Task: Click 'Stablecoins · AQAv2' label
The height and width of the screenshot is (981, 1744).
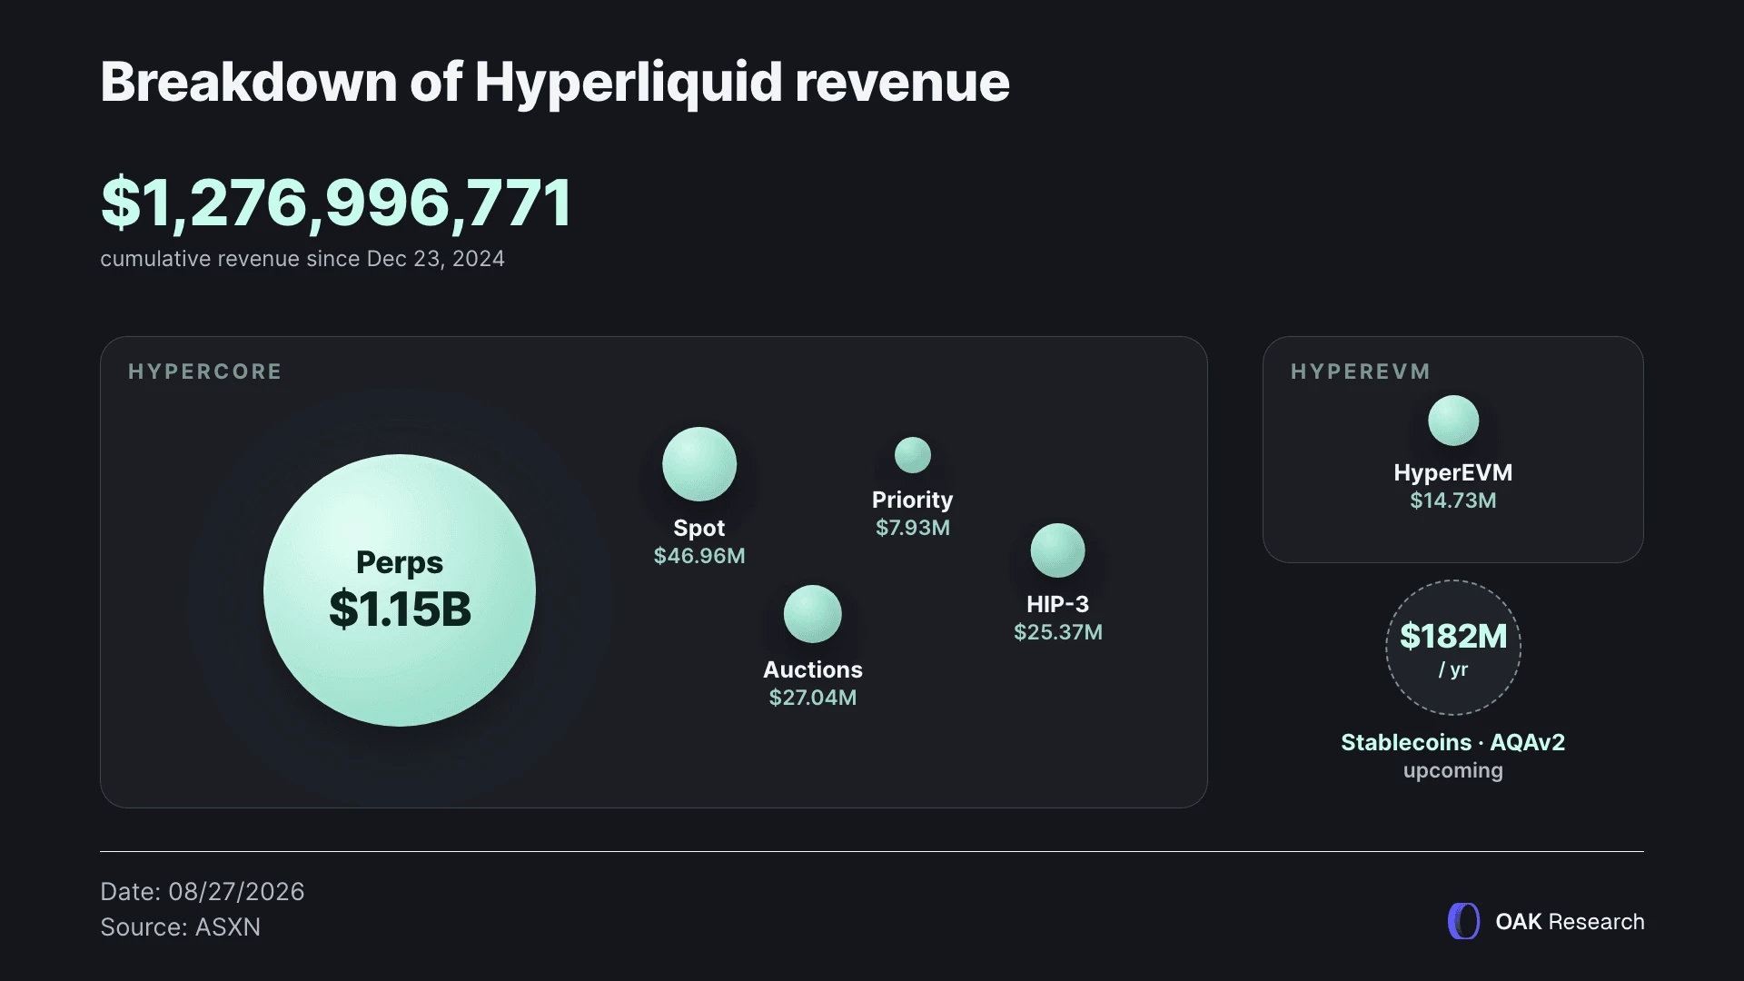Action: click(x=1453, y=742)
